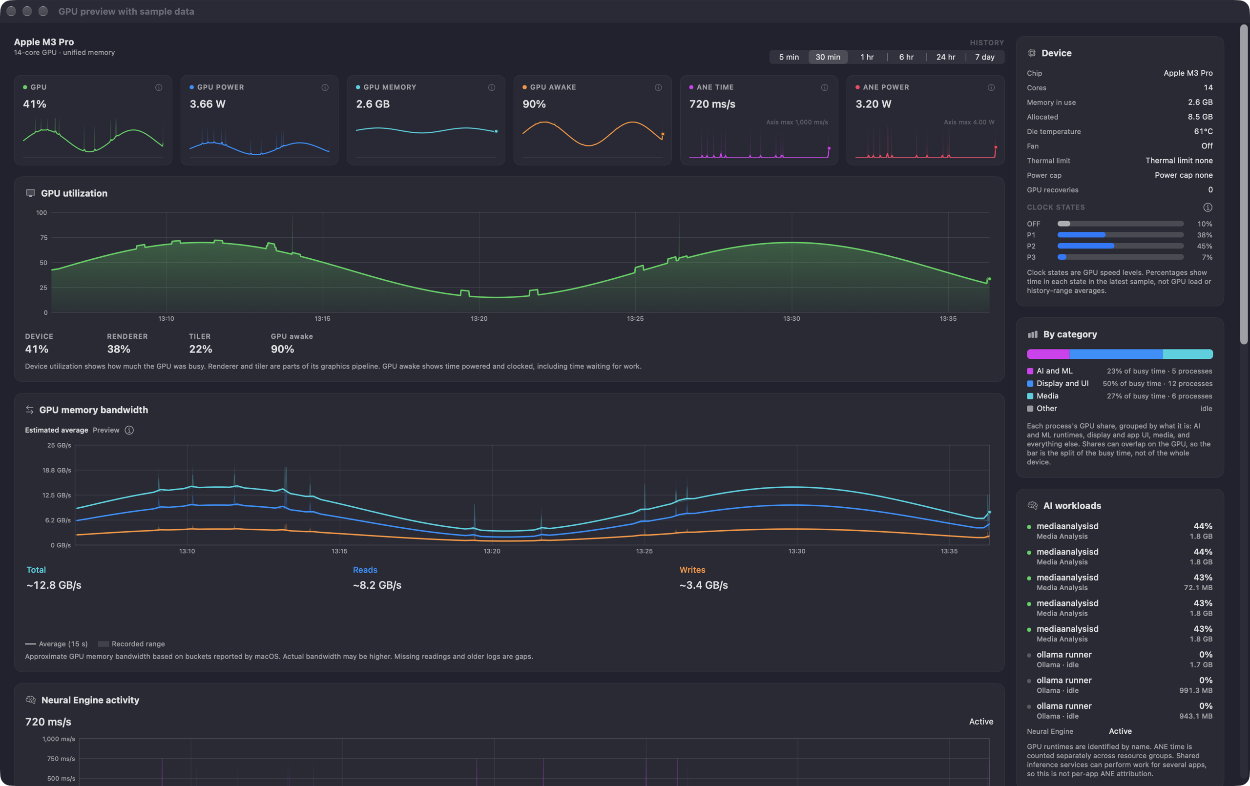Switch history to 7 day
This screenshot has width=1250, height=786.
(x=985, y=57)
